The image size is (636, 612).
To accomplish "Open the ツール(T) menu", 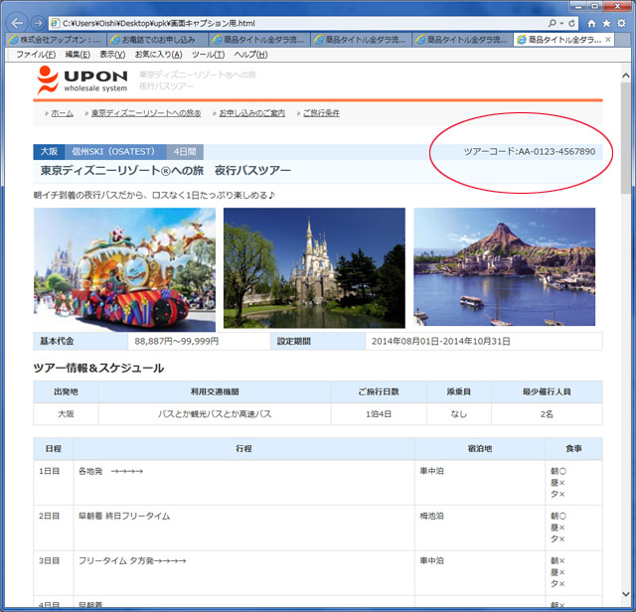I will tap(208, 55).
